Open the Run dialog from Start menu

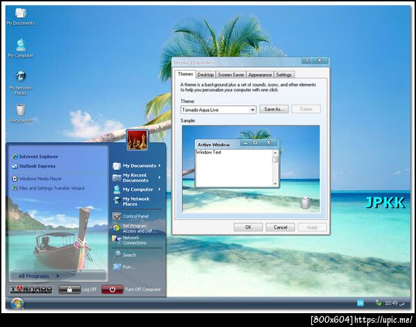(124, 267)
